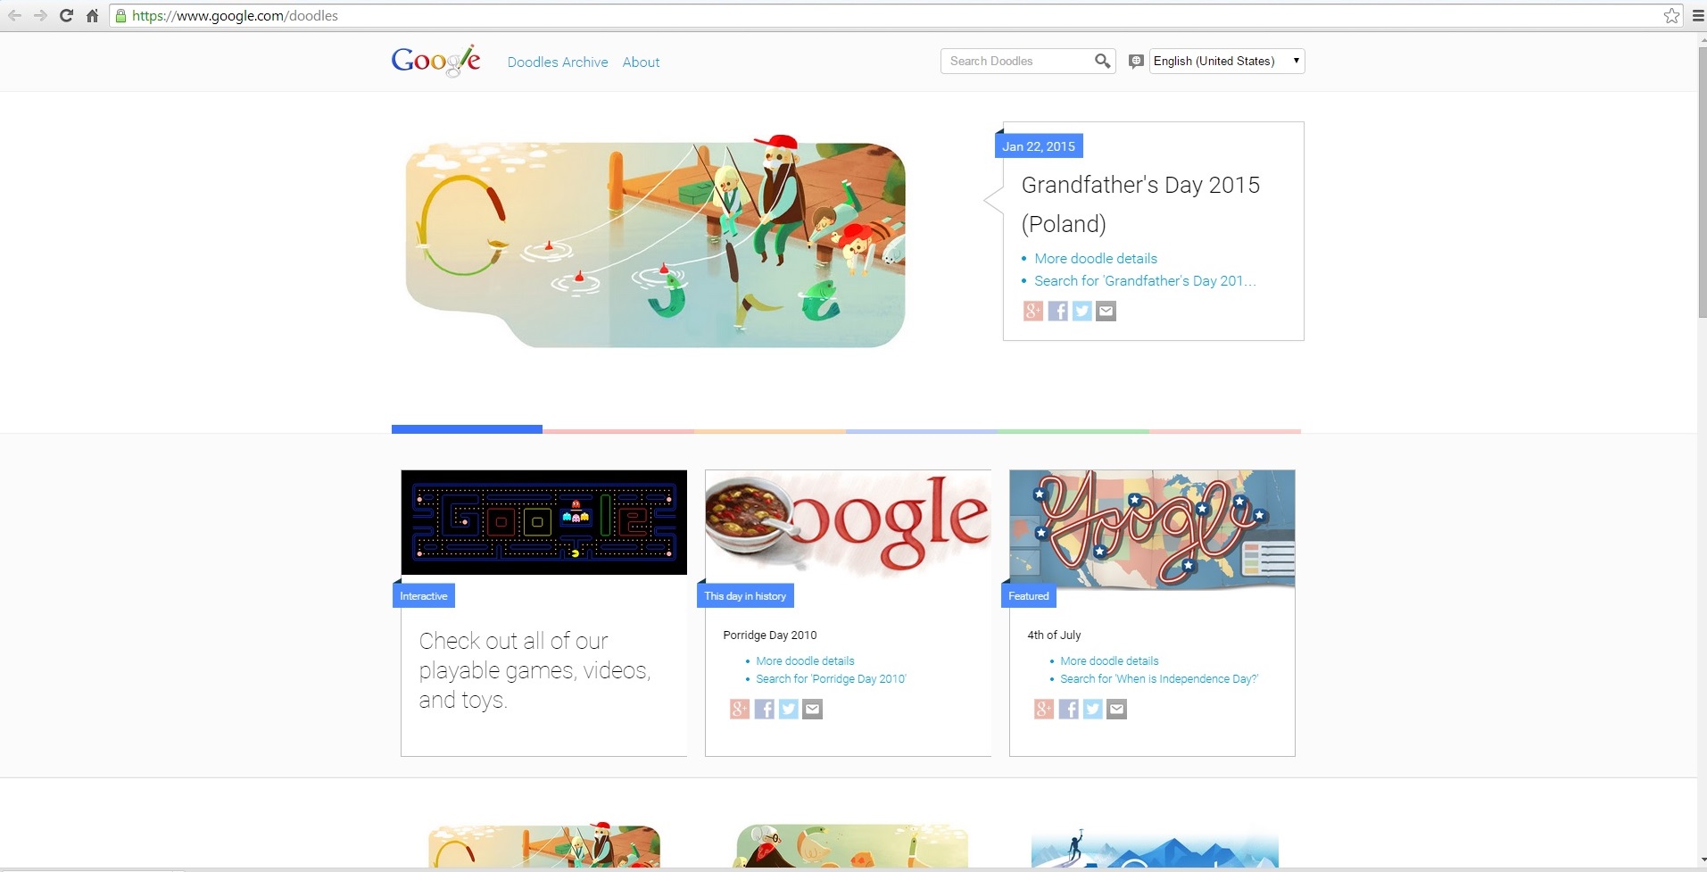Click Search for 'When is Independence Day?' link
The width and height of the screenshot is (1707, 872).
tap(1159, 678)
